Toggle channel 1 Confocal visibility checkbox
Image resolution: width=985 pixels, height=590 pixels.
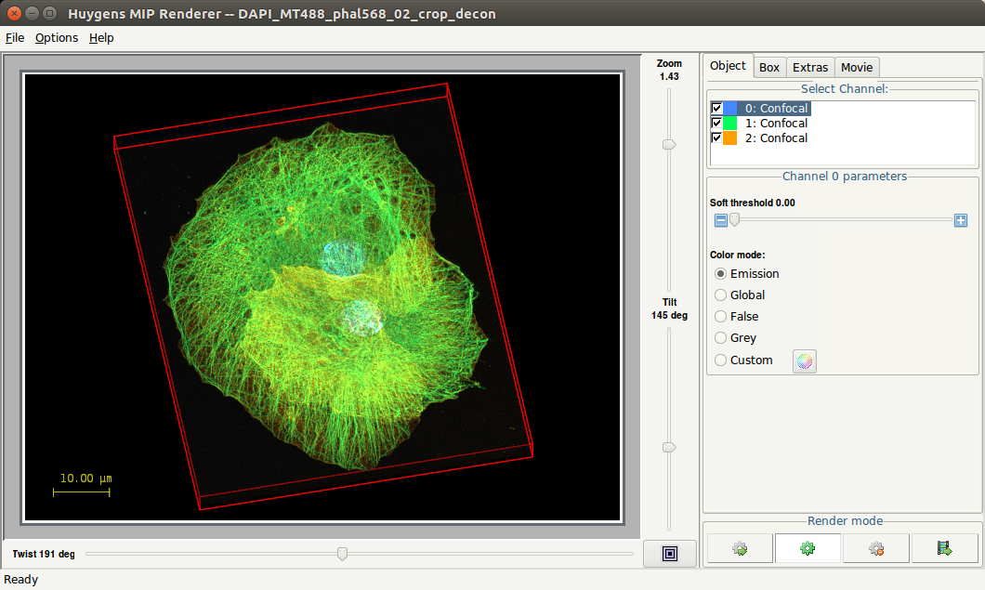[716, 124]
